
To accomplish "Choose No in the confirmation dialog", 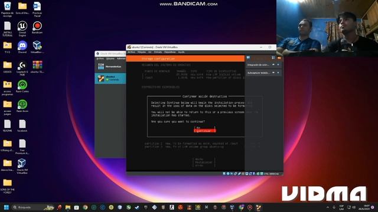I will (x=205, y=128).
